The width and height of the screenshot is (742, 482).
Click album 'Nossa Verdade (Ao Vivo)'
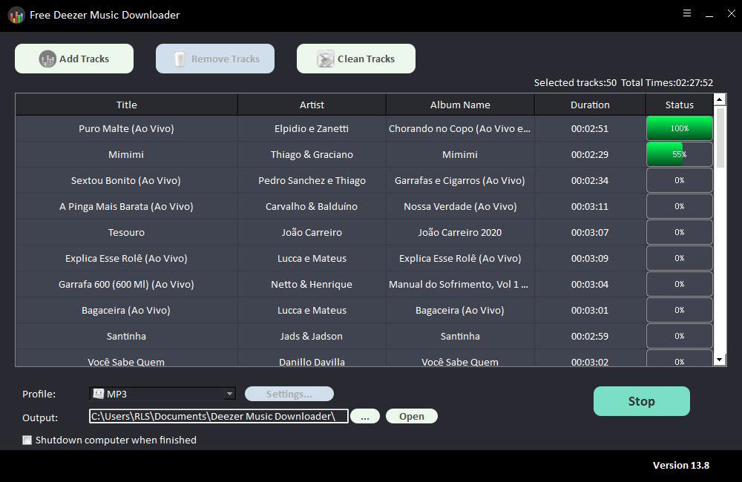pos(460,207)
